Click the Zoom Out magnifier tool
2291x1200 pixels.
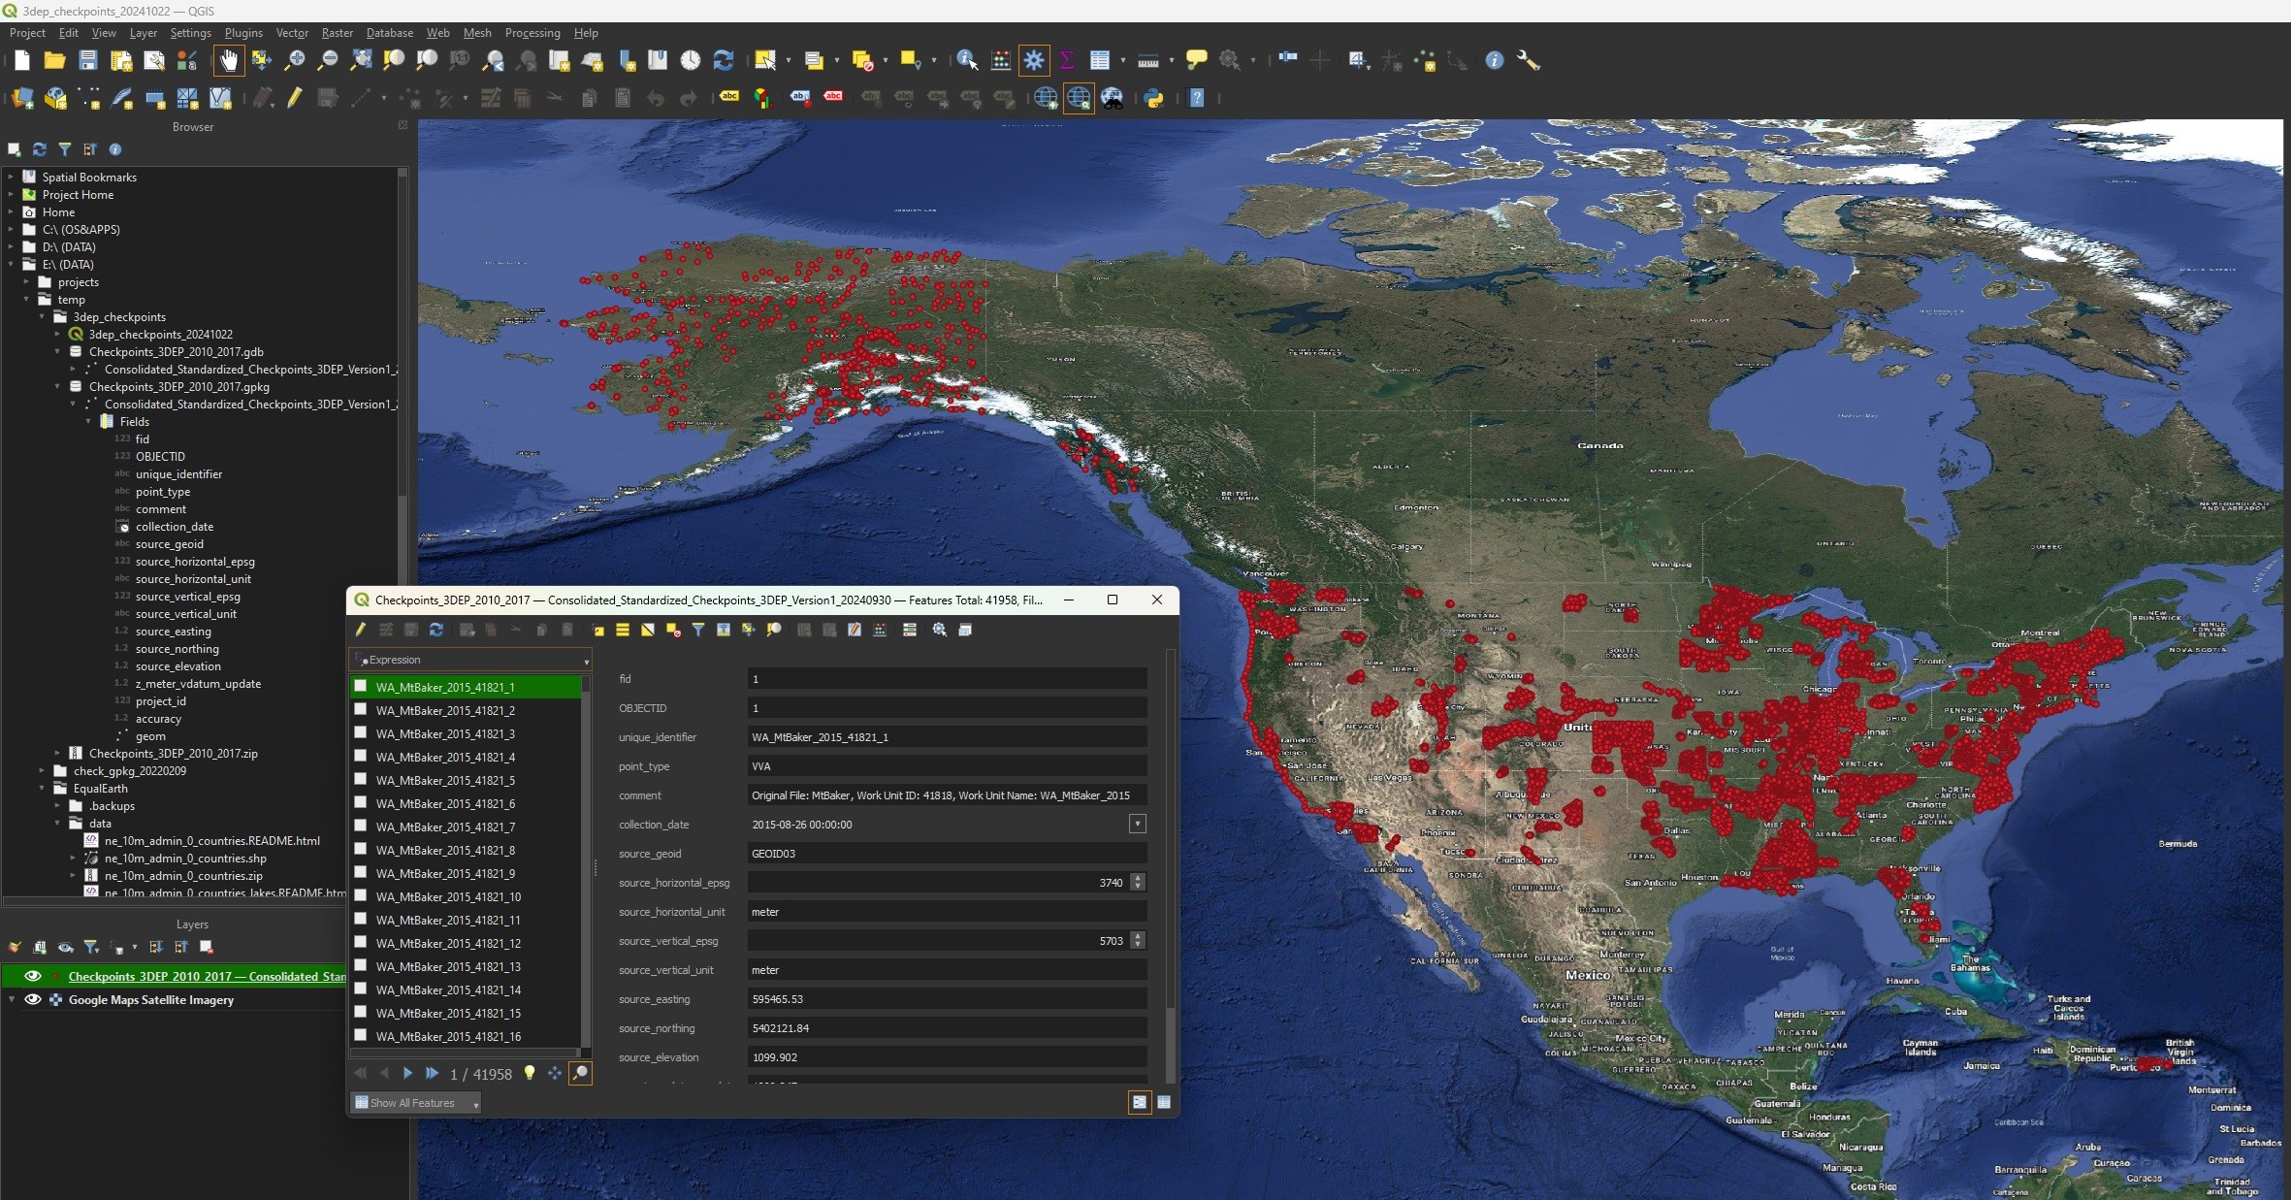pos(328,60)
